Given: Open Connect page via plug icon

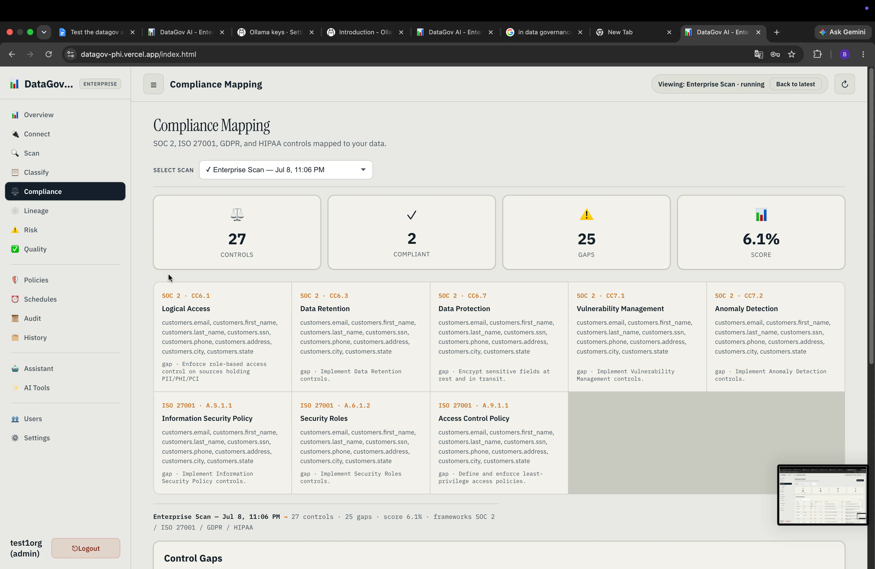Looking at the screenshot, I should pyautogui.click(x=65, y=134).
